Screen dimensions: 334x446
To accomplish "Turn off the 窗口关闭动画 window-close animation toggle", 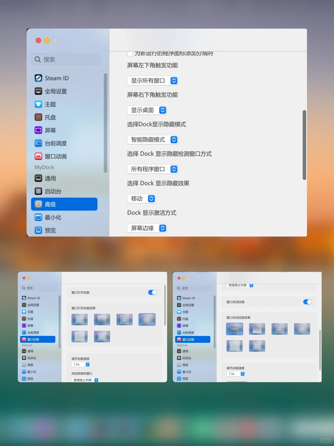I will pos(308,302).
